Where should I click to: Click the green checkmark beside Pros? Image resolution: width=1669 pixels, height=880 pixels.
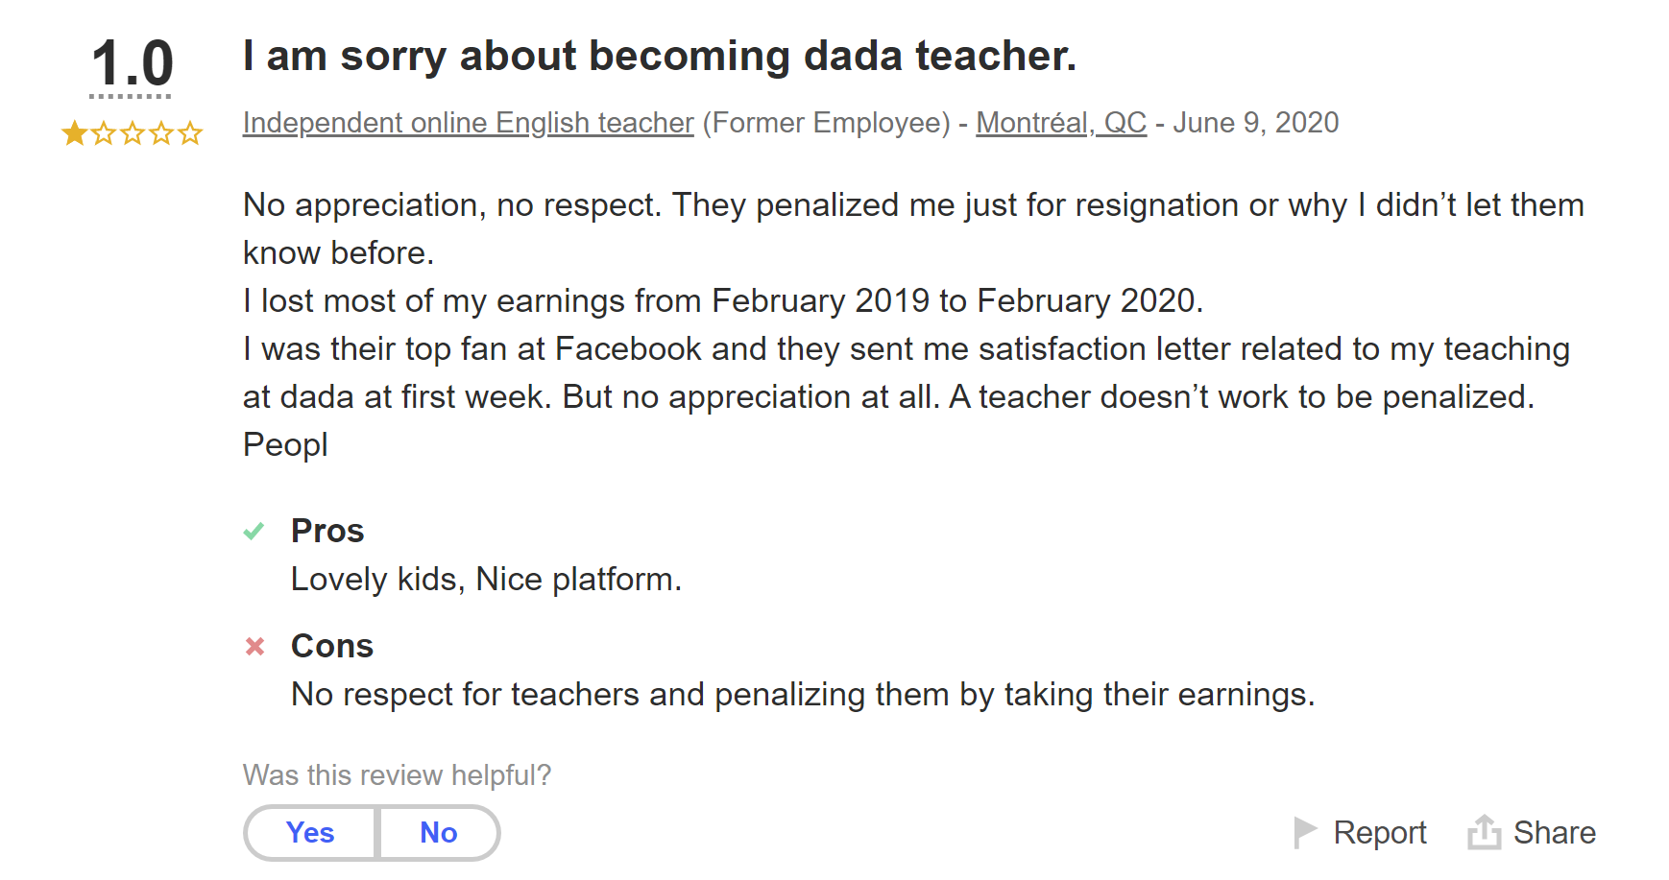pos(254,531)
